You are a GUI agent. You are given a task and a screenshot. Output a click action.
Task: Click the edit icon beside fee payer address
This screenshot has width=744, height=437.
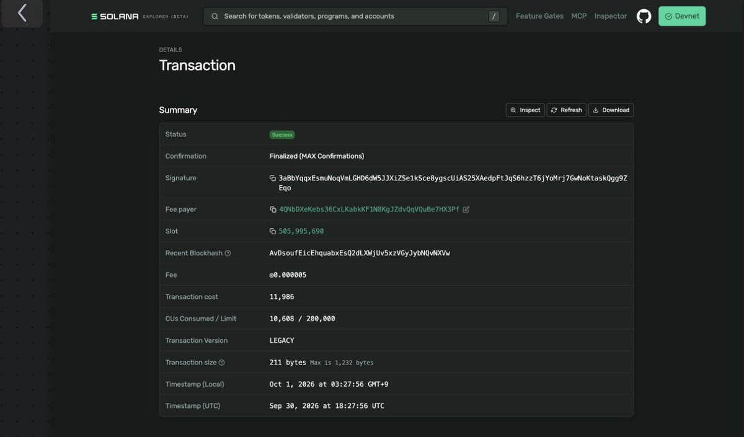466,210
